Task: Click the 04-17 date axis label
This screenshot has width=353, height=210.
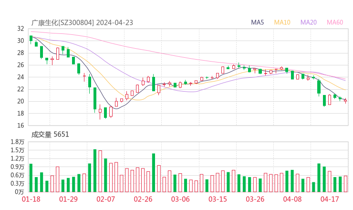Action: [x=330, y=199]
